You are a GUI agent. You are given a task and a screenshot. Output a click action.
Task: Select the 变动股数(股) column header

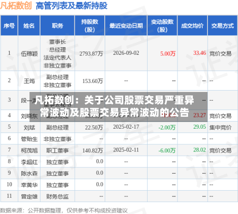coord(162,25)
